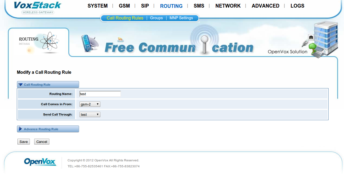Click the TEL and FAX contact line
This screenshot has width=344, height=179.
[x=104, y=166]
